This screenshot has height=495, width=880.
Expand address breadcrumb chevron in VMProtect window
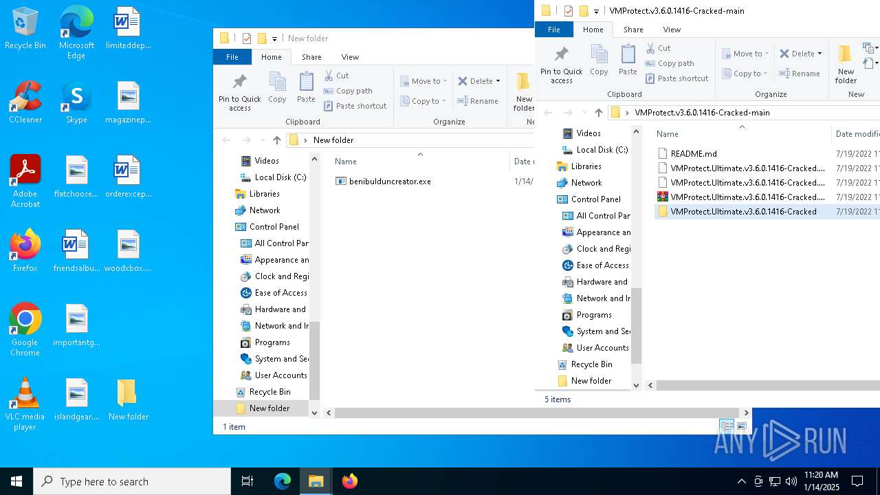click(x=626, y=113)
